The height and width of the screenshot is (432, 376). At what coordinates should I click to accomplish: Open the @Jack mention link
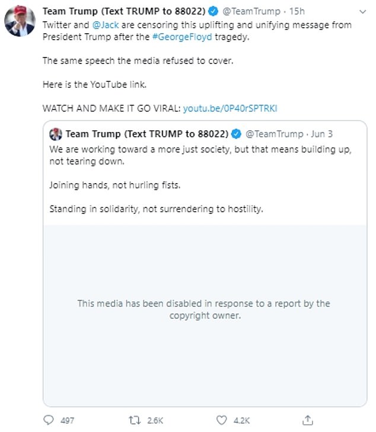(106, 25)
